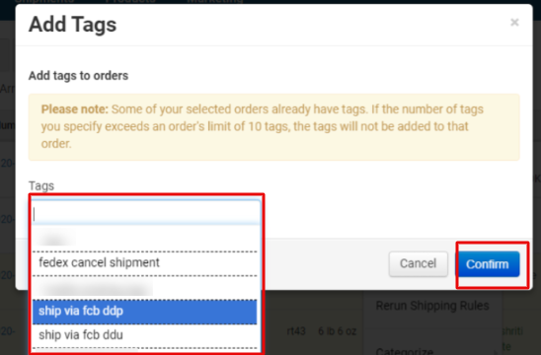This screenshot has width=541, height=355.
Task: Close the Add Tags dialog
Action: pyautogui.click(x=514, y=23)
